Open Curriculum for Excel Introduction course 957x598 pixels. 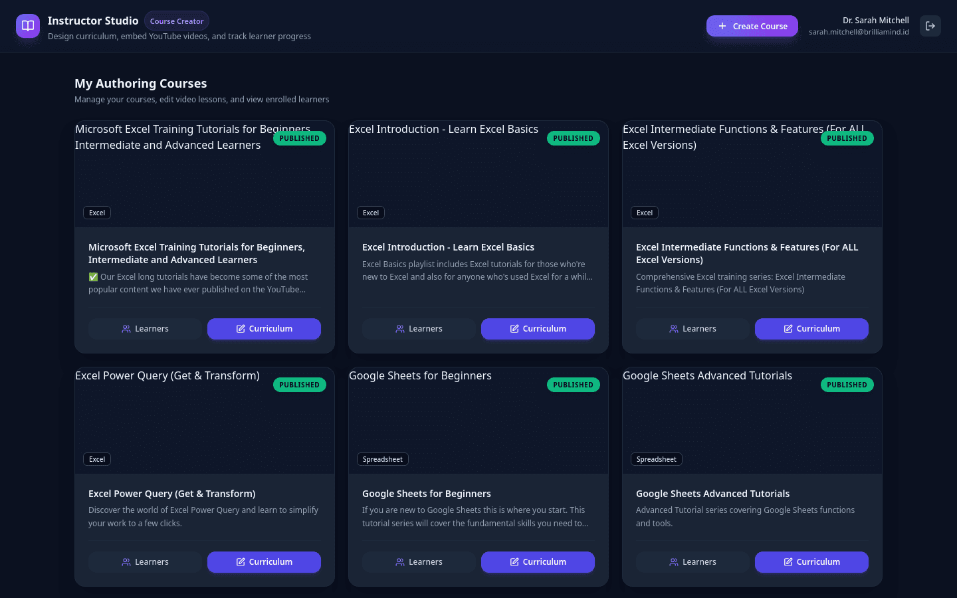click(538, 329)
